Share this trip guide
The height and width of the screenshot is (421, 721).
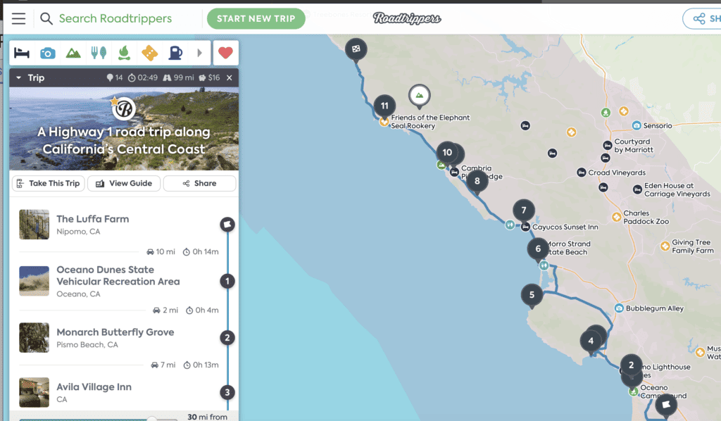pyautogui.click(x=199, y=183)
